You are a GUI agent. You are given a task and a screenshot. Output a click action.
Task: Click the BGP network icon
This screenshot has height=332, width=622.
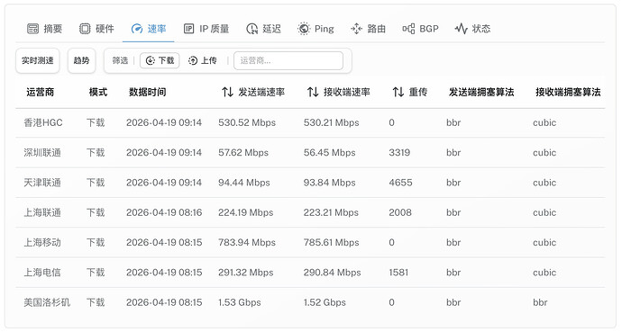[408, 29]
